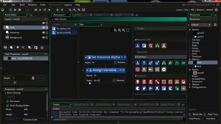221x124 pixels.
Task: Click the Call Event icon in Instances
Action: click(183, 88)
